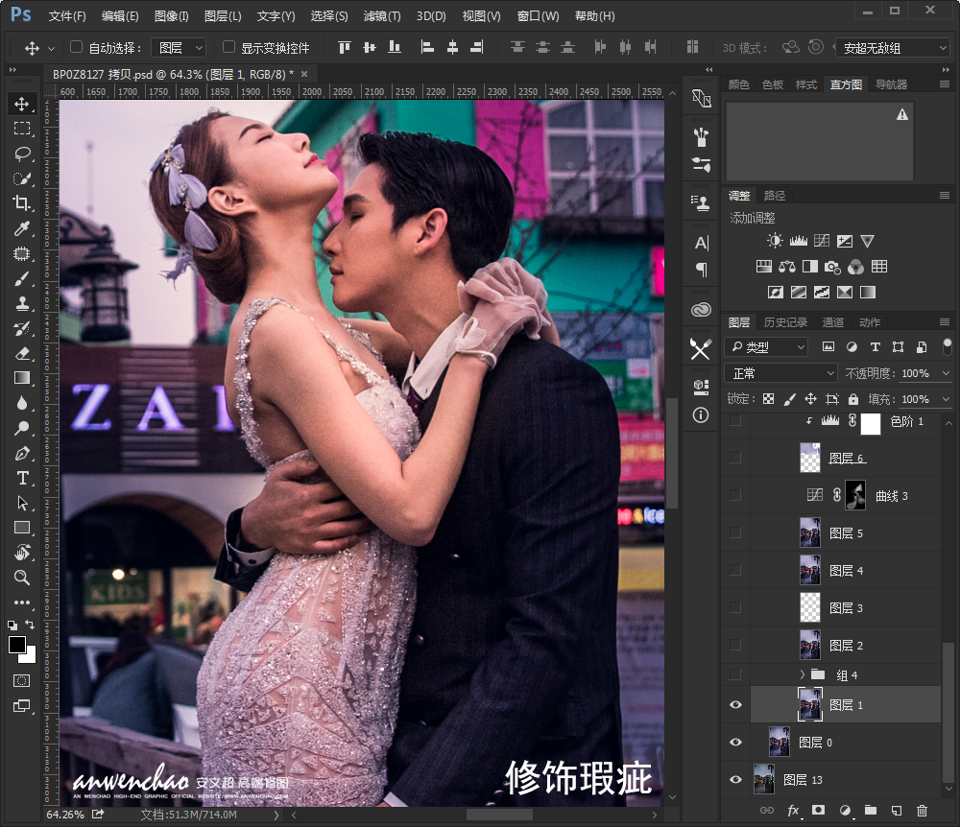960x827 pixels.
Task: Click the 64.26% zoom level field
Action: pyautogui.click(x=65, y=815)
